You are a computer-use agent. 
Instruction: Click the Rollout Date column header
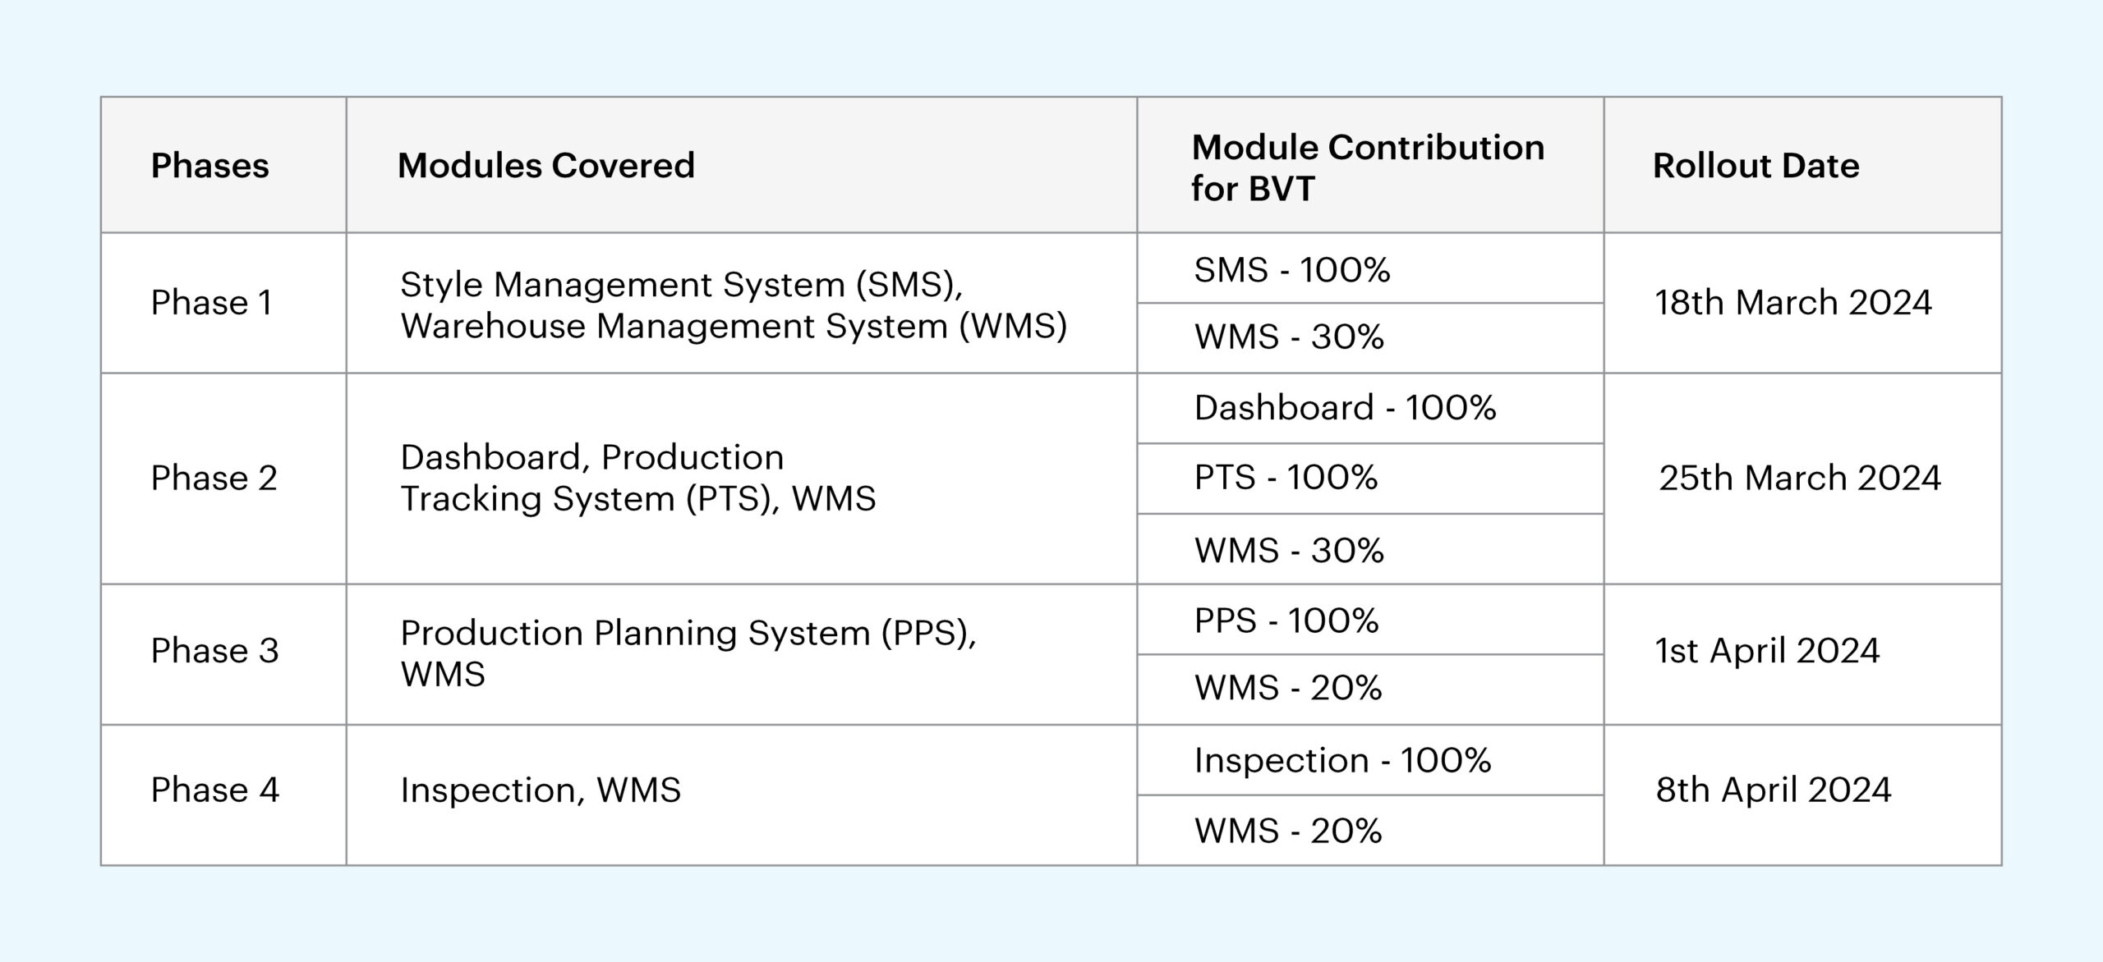pos(1756,166)
